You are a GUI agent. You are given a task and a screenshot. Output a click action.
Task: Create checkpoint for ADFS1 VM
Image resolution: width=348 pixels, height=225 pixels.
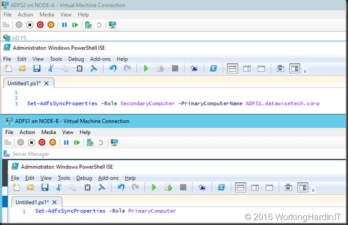tap(90, 142)
